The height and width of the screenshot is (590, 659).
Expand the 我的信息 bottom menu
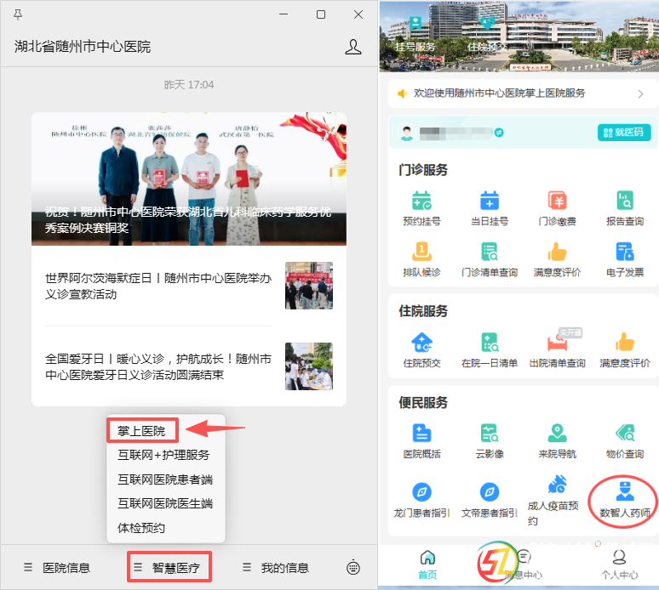point(276,567)
